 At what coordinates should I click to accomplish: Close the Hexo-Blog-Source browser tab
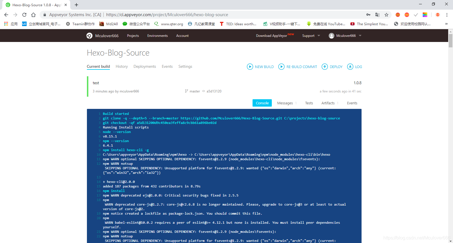(66, 5)
